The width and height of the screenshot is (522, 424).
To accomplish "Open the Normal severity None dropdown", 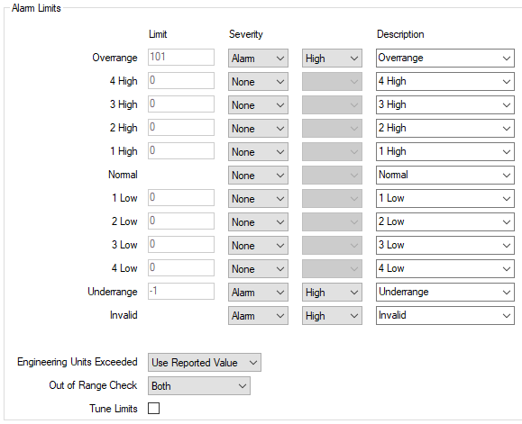I will click(x=258, y=176).
